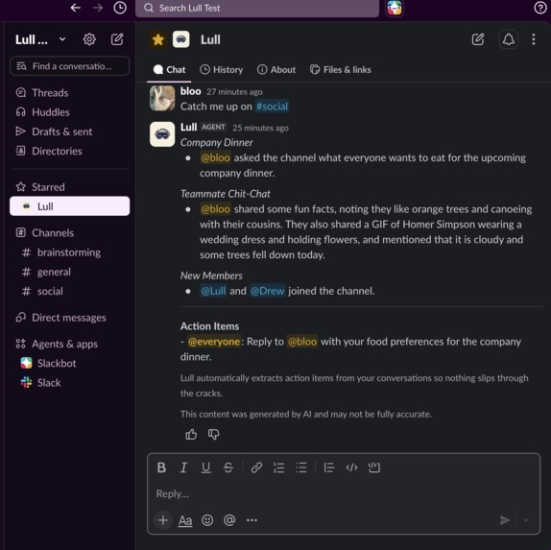Apply numbered list formatting
This screenshot has width=551, height=550.
point(278,467)
